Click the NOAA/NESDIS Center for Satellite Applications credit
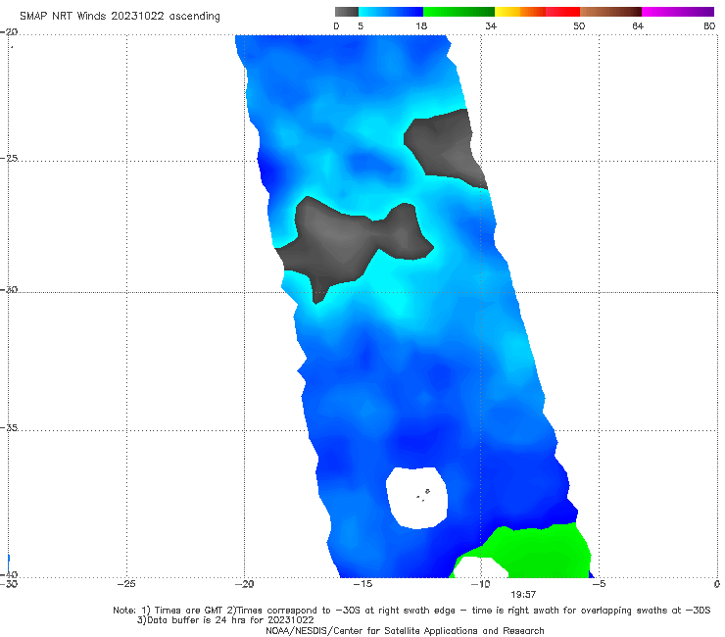The height and width of the screenshot is (637, 725). point(405,631)
